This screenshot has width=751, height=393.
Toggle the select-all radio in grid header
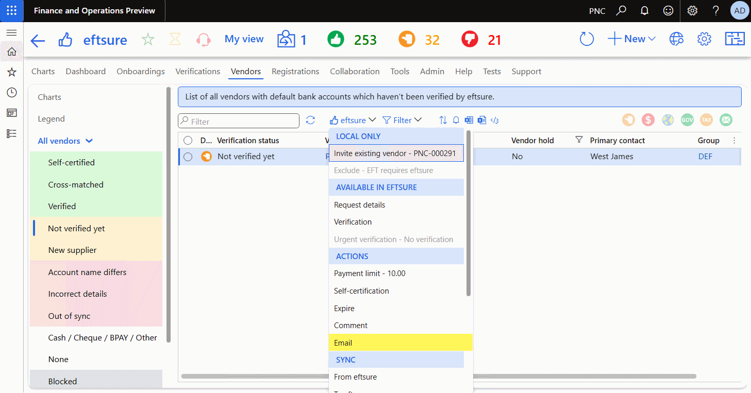click(188, 141)
